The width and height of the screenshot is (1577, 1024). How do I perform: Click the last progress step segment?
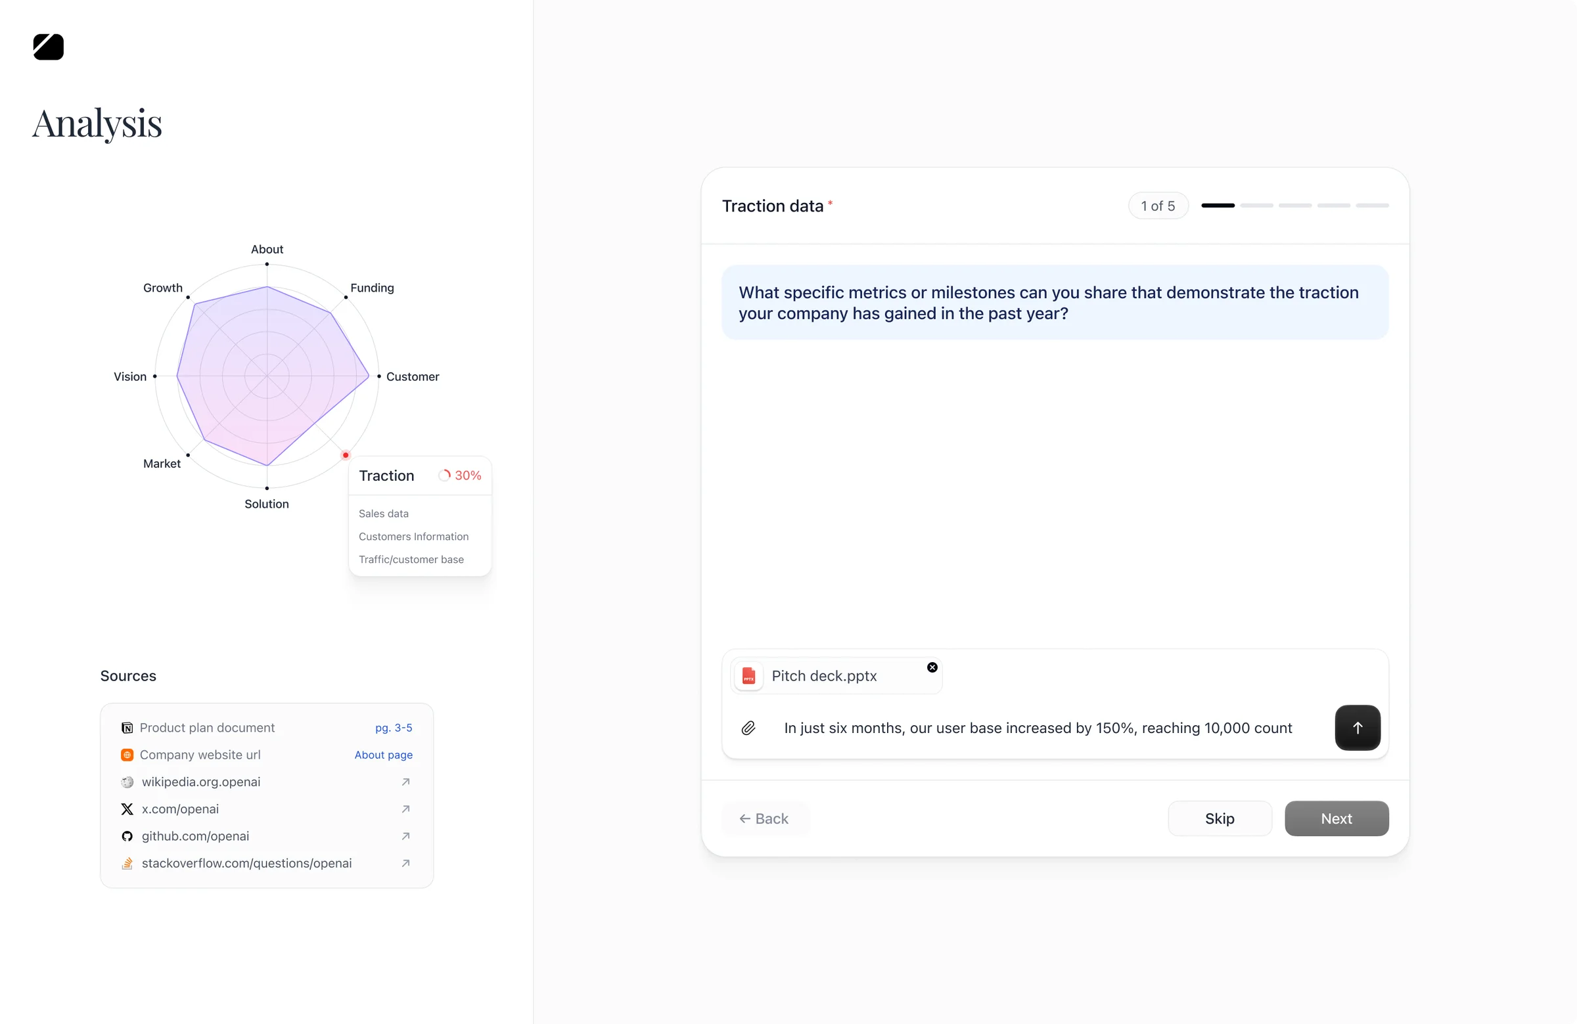click(1371, 206)
